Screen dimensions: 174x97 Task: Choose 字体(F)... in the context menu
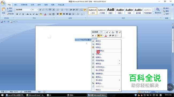click(x=107, y=54)
